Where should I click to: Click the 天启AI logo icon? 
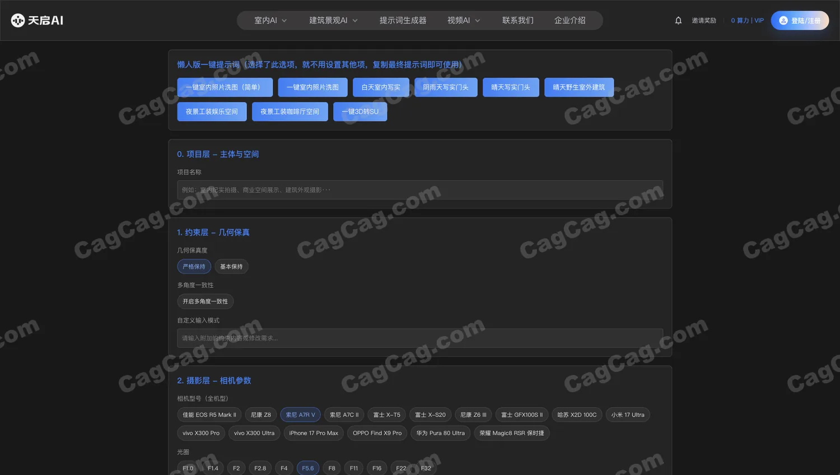(18, 20)
